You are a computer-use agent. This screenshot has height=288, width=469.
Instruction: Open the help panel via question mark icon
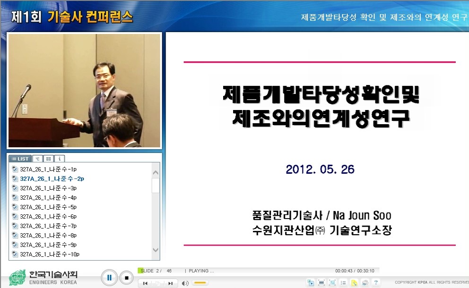coord(376,282)
